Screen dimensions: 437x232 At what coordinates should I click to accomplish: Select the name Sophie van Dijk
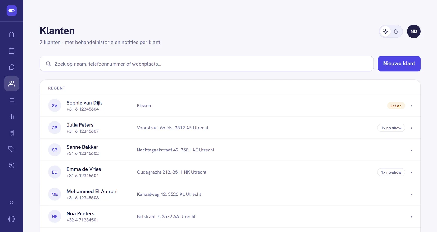click(x=84, y=103)
